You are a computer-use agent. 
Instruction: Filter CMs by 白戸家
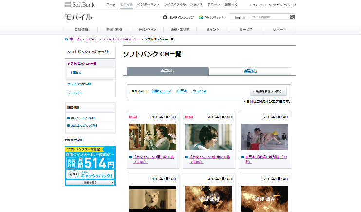(x=182, y=91)
